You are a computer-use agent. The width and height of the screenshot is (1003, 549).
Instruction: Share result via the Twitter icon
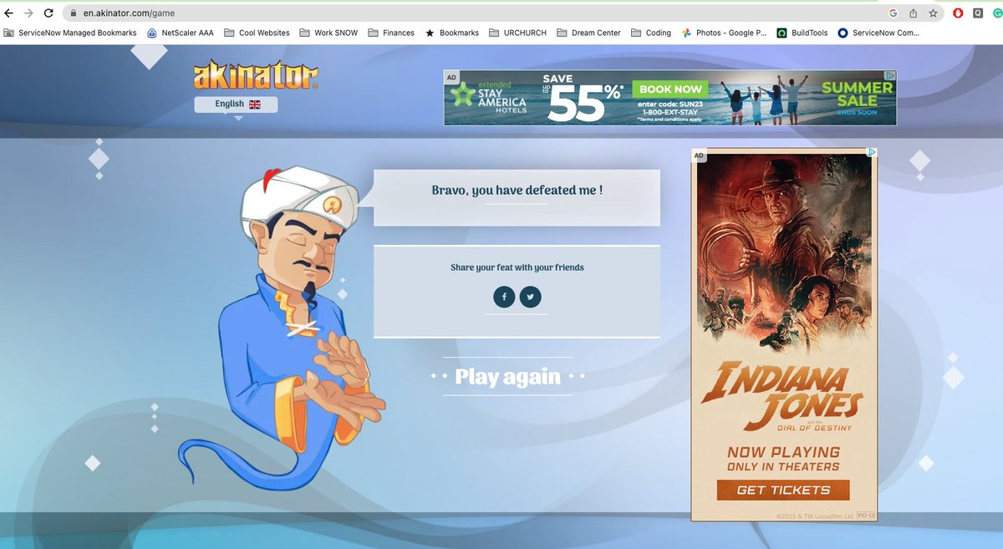(x=531, y=297)
